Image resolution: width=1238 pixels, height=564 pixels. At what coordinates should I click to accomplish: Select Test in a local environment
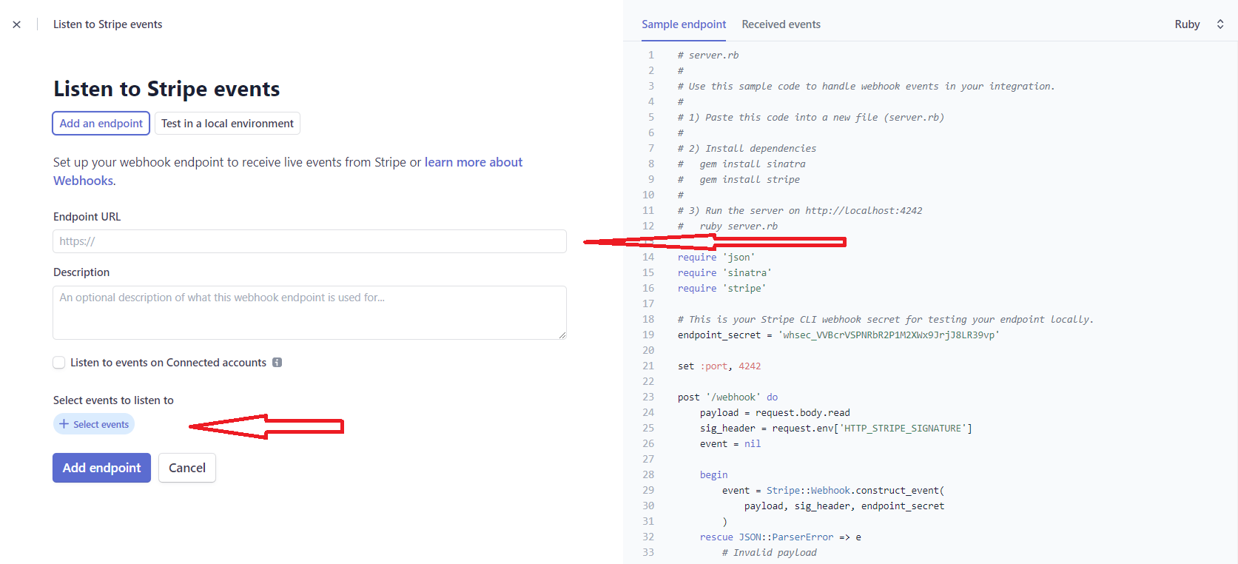pos(227,124)
